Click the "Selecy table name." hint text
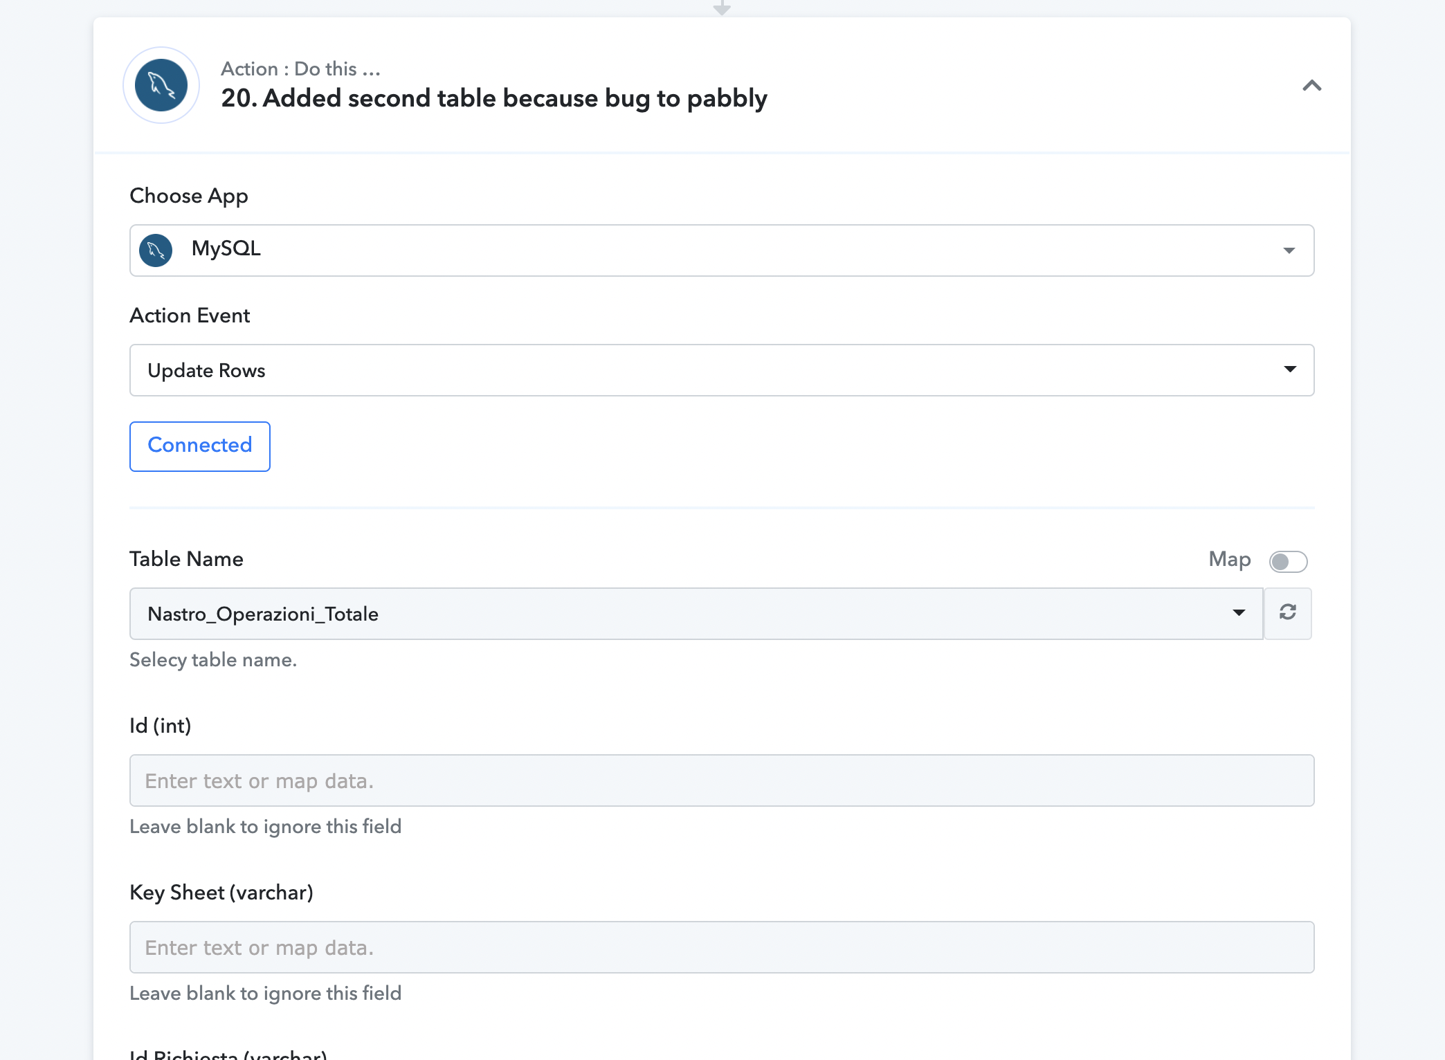The height and width of the screenshot is (1060, 1445). (x=213, y=660)
